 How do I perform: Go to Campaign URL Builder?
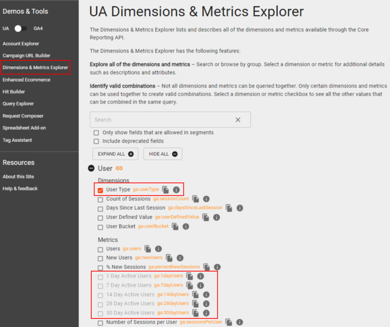26,56
